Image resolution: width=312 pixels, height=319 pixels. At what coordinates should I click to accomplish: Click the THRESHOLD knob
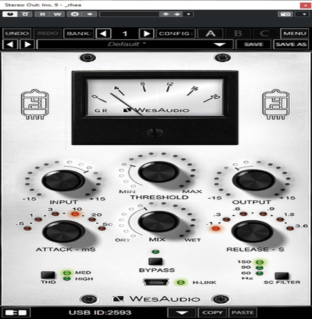click(159, 172)
